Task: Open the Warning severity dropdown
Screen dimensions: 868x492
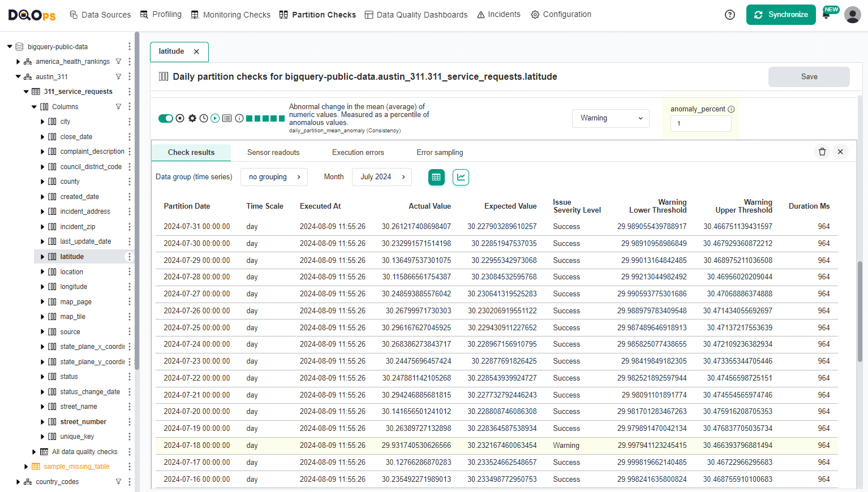Action: click(x=611, y=118)
